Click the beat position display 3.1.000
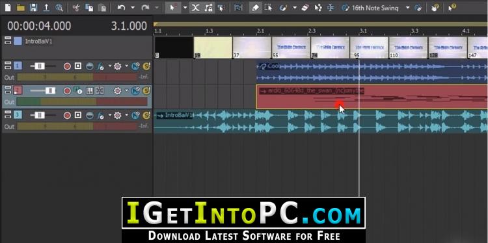This screenshot has height=243, width=488. pos(129,26)
